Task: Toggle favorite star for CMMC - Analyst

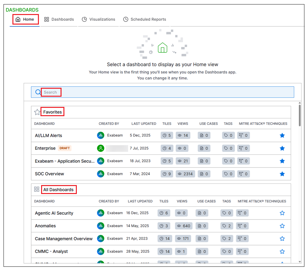Action: click(282, 251)
